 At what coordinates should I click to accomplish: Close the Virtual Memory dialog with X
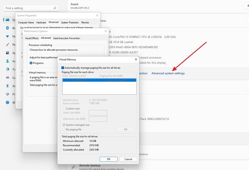coord(136,59)
